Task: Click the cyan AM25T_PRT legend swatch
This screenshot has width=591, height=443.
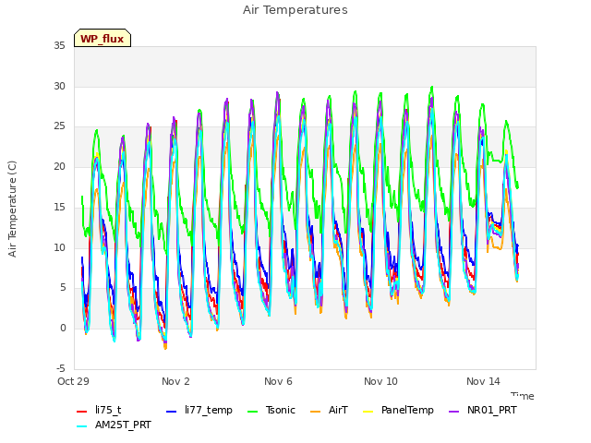Action: [x=82, y=426]
